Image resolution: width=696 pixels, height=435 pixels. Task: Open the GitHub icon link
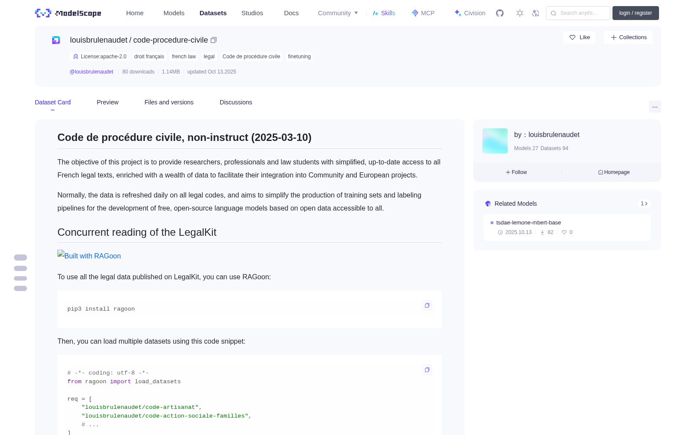500,13
